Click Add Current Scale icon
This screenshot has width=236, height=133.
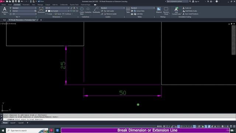(176, 11)
